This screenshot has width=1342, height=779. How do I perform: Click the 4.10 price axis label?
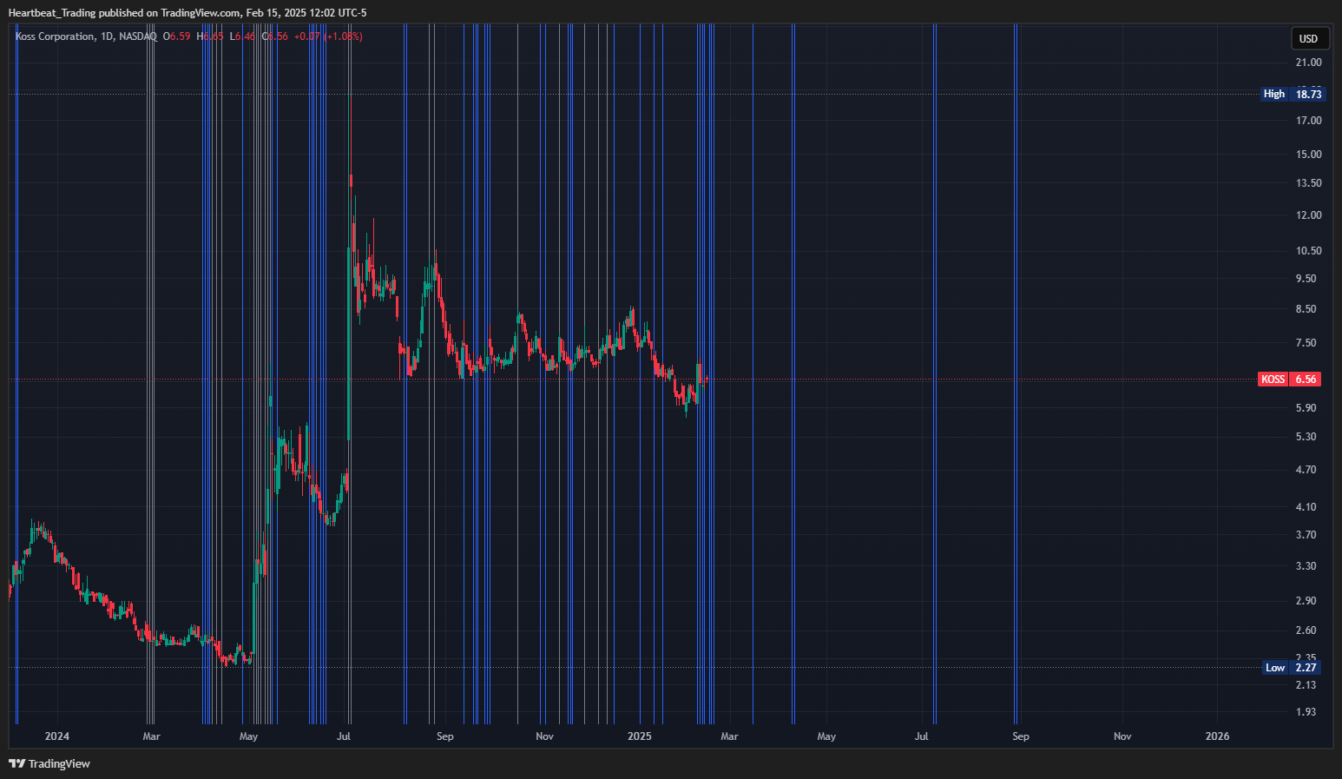pyautogui.click(x=1306, y=507)
